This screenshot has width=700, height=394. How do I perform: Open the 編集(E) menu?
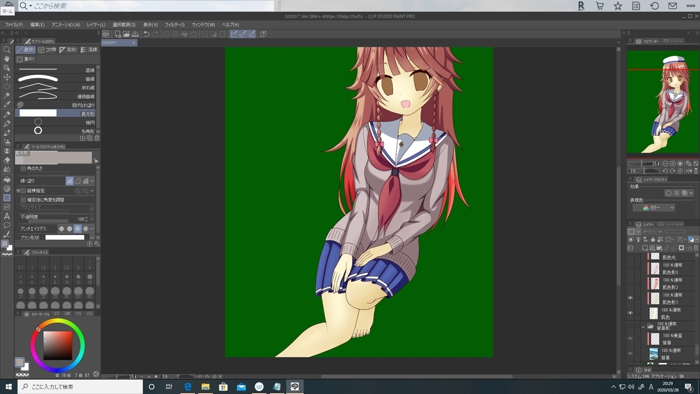[37, 25]
